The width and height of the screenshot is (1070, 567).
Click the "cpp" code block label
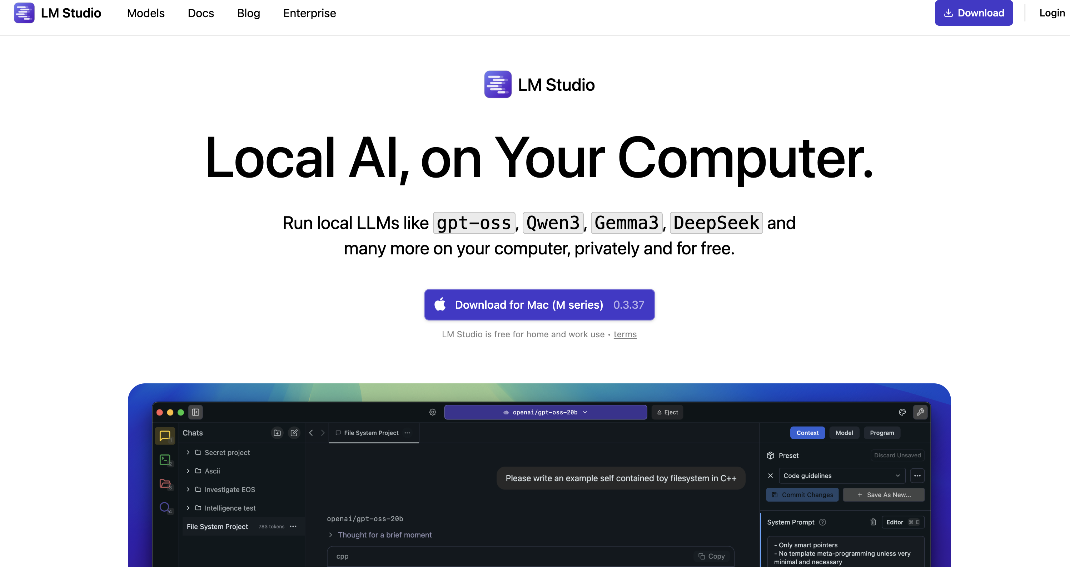pyautogui.click(x=342, y=556)
